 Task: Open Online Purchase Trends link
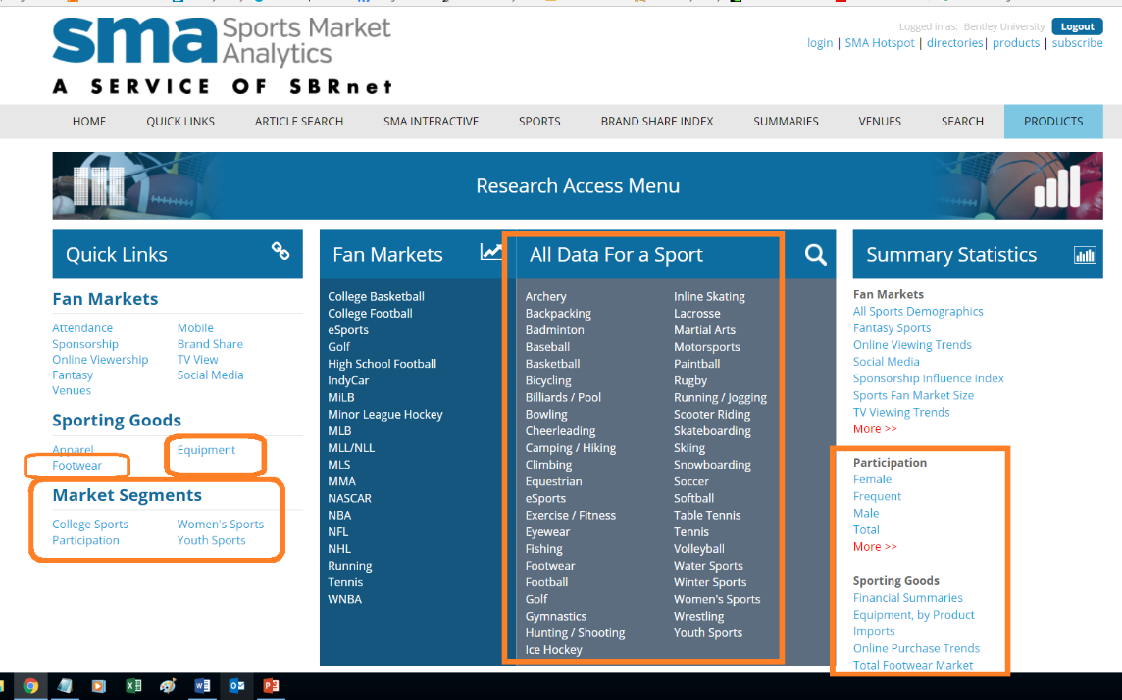click(916, 648)
